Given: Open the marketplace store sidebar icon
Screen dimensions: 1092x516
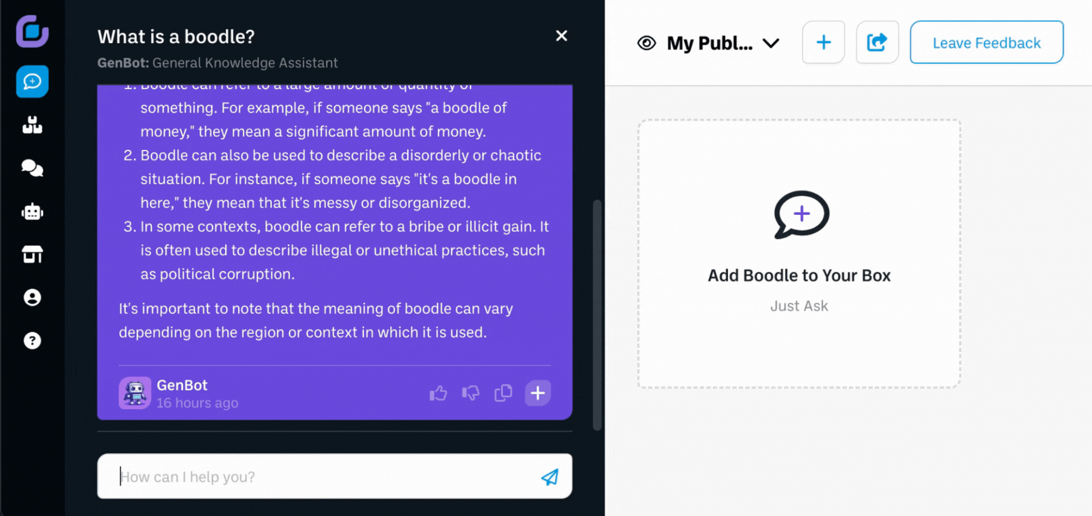Looking at the screenshot, I should coord(32,254).
